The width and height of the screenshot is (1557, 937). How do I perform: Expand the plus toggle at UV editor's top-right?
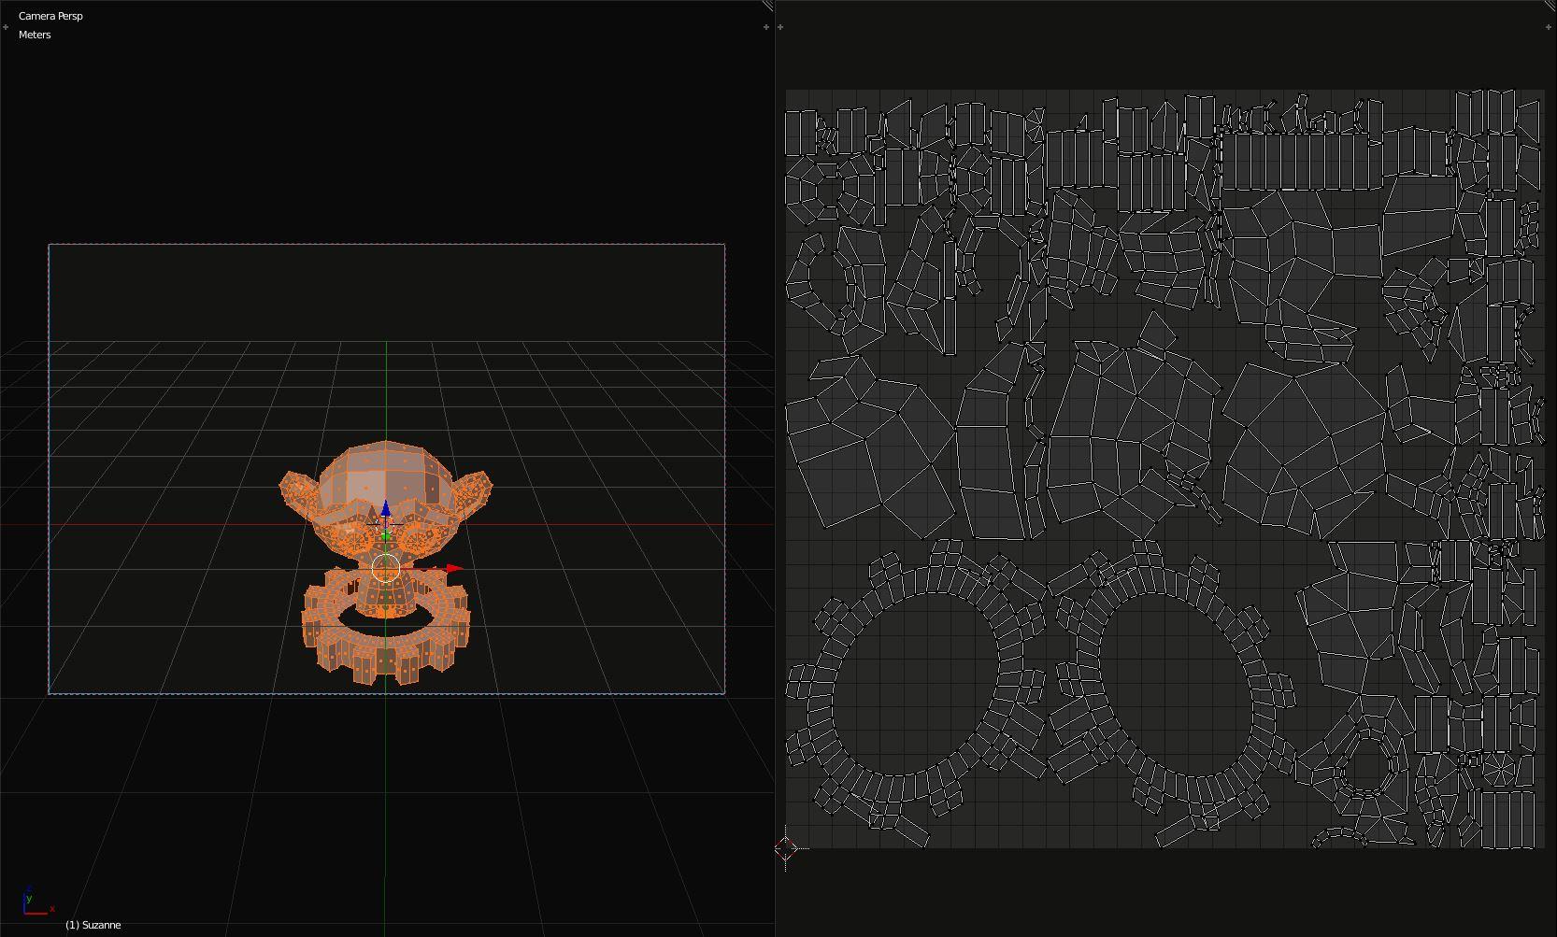tap(1550, 27)
